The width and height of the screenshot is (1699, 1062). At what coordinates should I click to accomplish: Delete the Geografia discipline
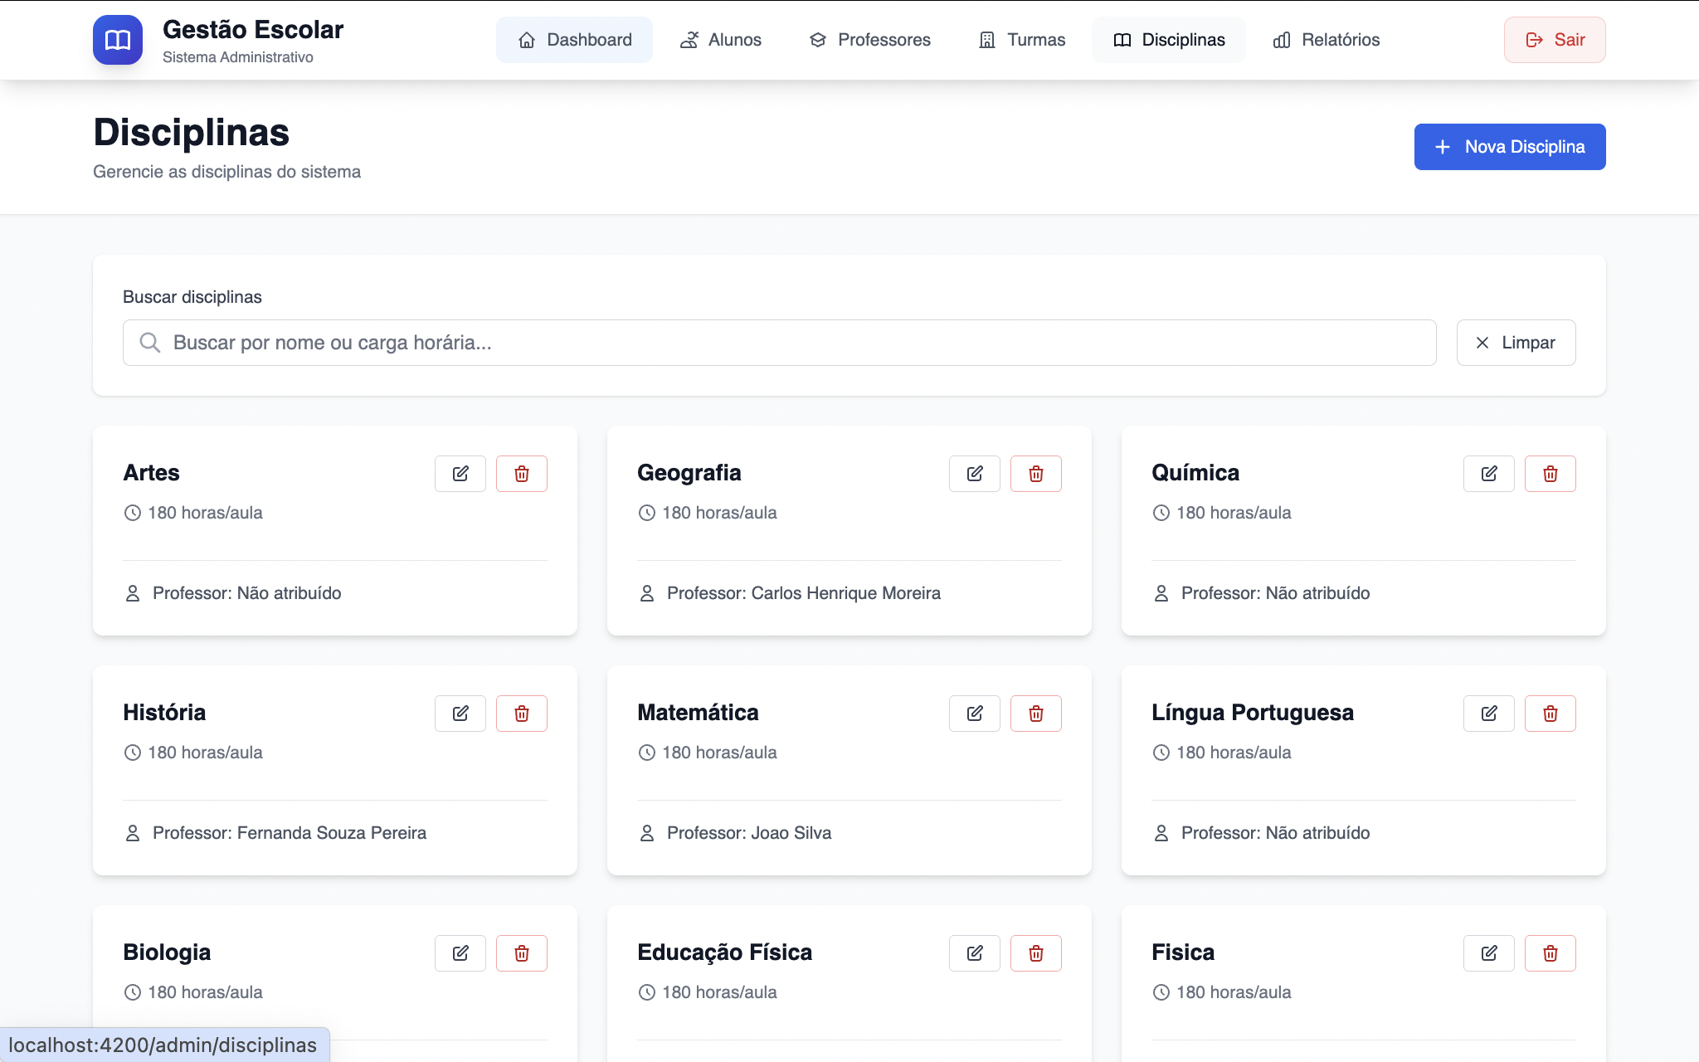pyautogui.click(x=1035, y=474)
